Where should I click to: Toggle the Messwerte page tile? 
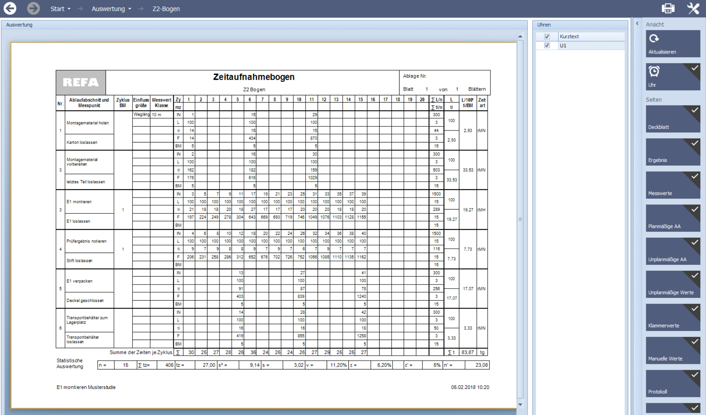[673, 185]
